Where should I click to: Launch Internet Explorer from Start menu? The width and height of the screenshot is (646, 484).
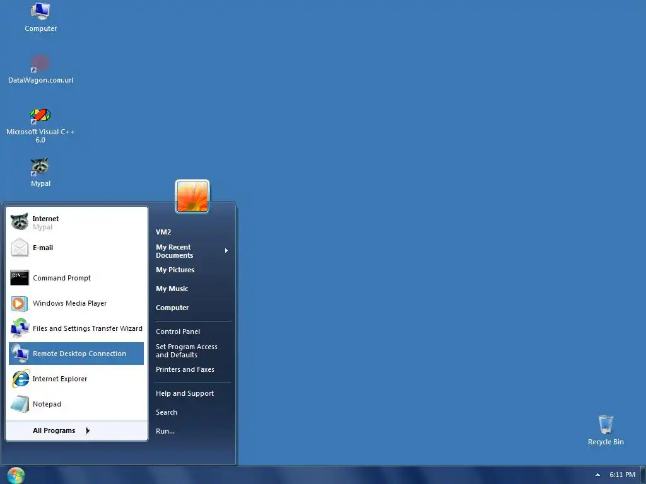coord(76,379)
